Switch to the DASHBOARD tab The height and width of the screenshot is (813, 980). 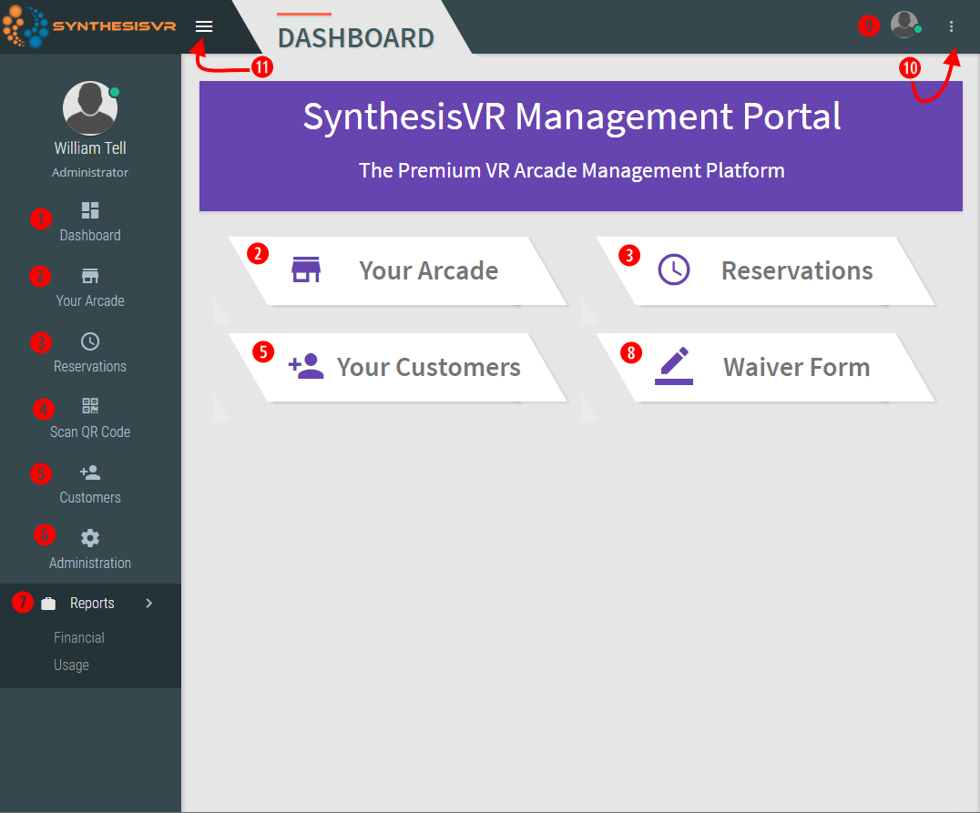[x=355, y=38]
